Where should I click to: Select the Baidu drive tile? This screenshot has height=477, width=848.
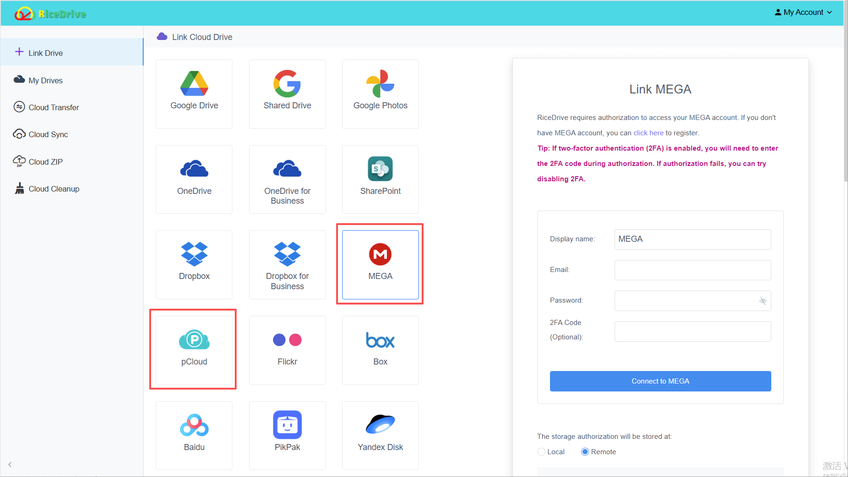(x=194, y=436)
